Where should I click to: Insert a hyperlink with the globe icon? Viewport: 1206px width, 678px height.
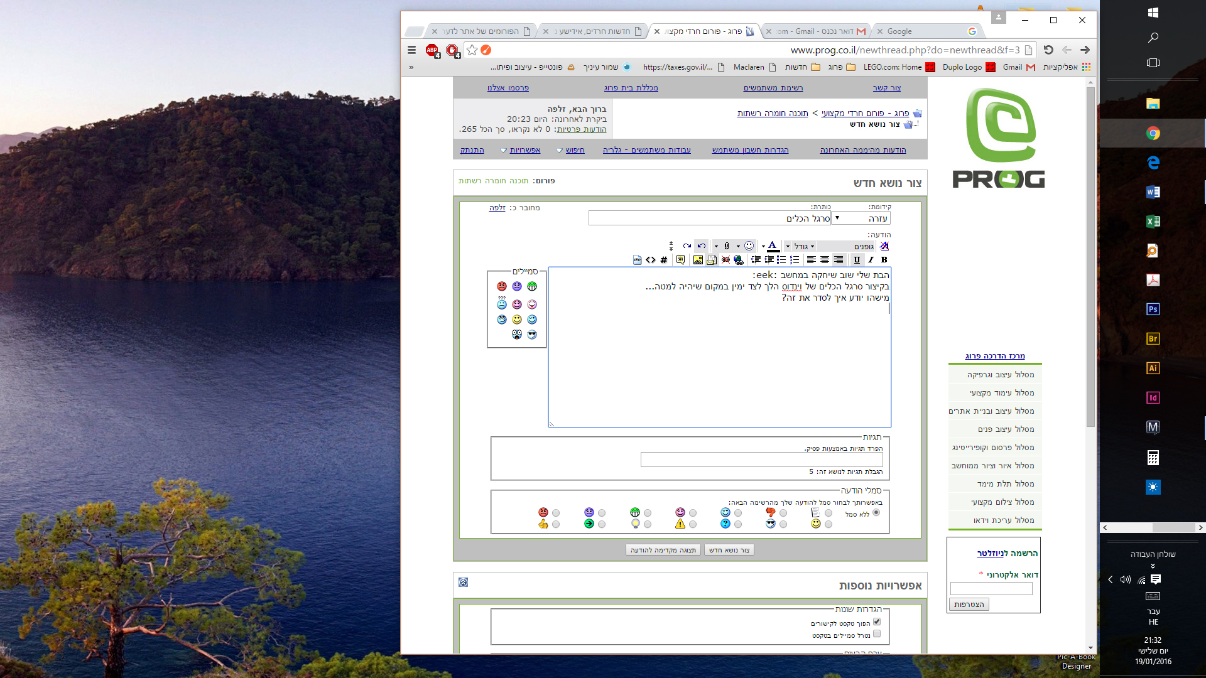coord(738,260)
